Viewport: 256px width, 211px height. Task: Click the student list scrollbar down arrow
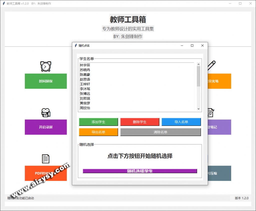pyautogui.click(x=198, y=109)
